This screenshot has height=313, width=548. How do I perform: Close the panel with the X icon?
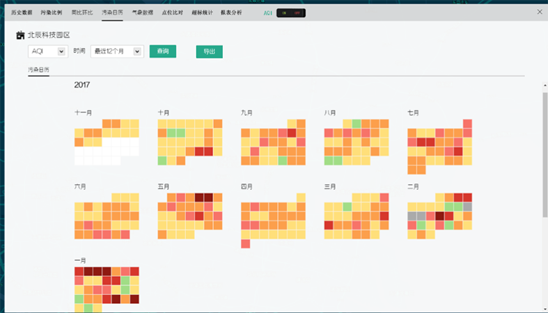click(x=539, y=12)
